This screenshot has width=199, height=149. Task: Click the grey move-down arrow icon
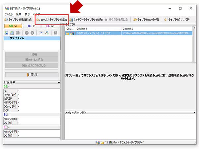(32, 33)
